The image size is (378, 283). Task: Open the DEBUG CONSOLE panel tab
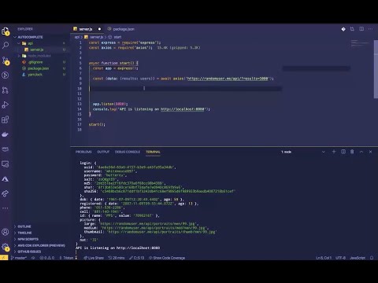pos(128,152)
